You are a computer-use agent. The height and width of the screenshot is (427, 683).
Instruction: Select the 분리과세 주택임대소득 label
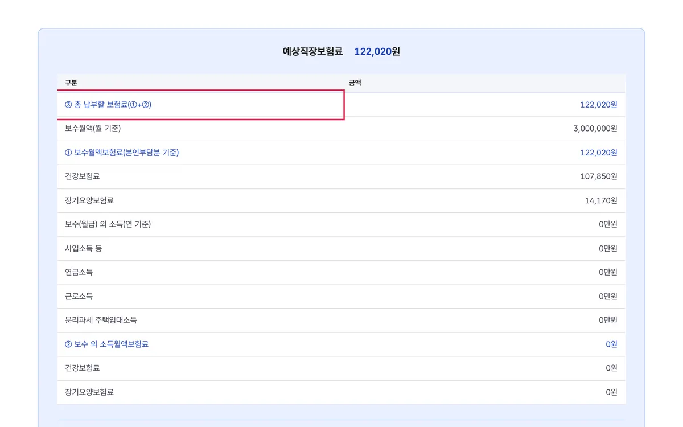pos(101,320)
